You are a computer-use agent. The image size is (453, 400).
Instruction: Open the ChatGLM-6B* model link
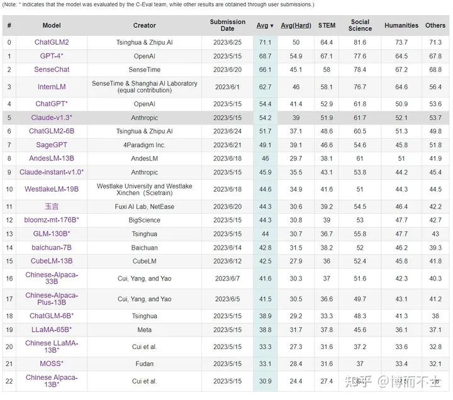coord(52,316)
